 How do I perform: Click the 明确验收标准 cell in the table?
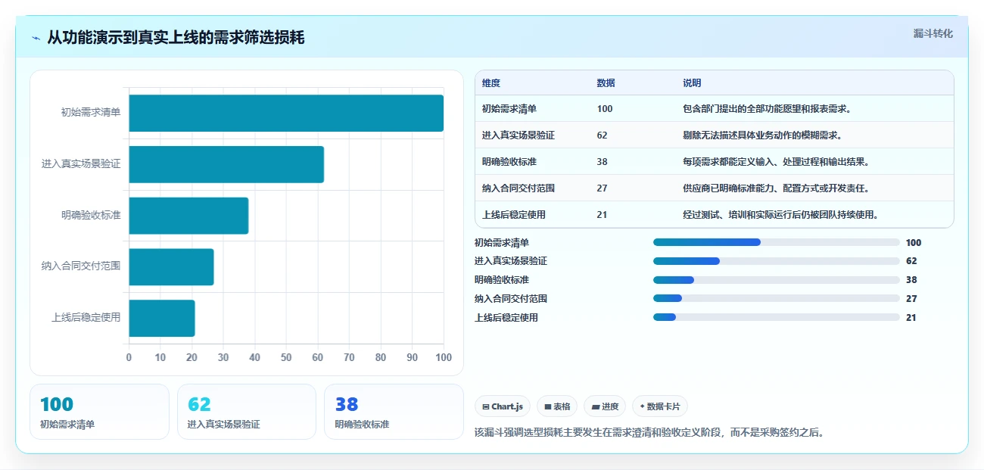509,162
